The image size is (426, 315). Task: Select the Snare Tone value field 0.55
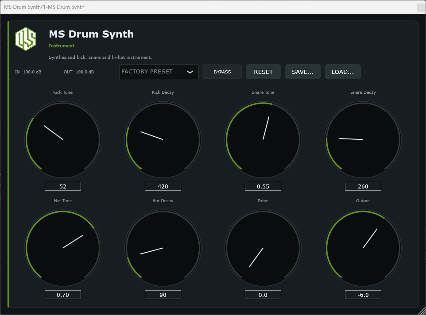pos(263,186)
